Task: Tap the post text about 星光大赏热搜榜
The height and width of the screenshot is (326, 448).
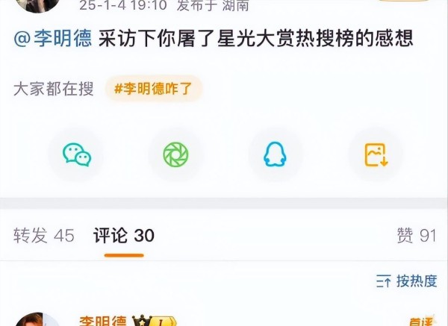Action: click(x=255, y=39)
